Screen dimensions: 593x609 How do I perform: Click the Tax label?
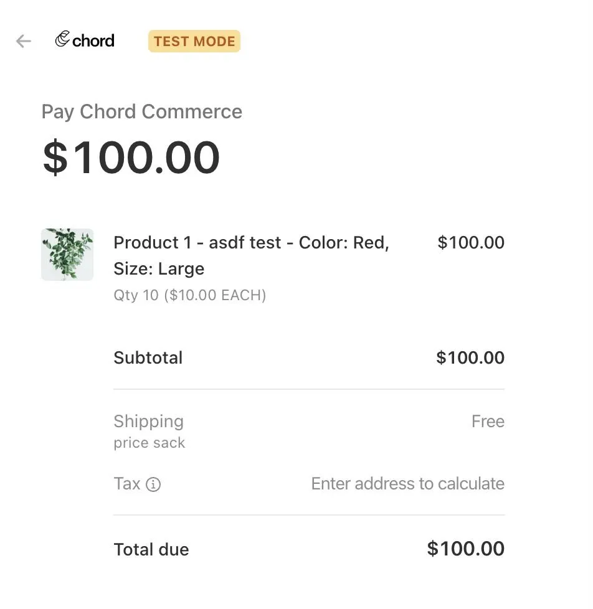pyautogui.click(x=126, y=484)
